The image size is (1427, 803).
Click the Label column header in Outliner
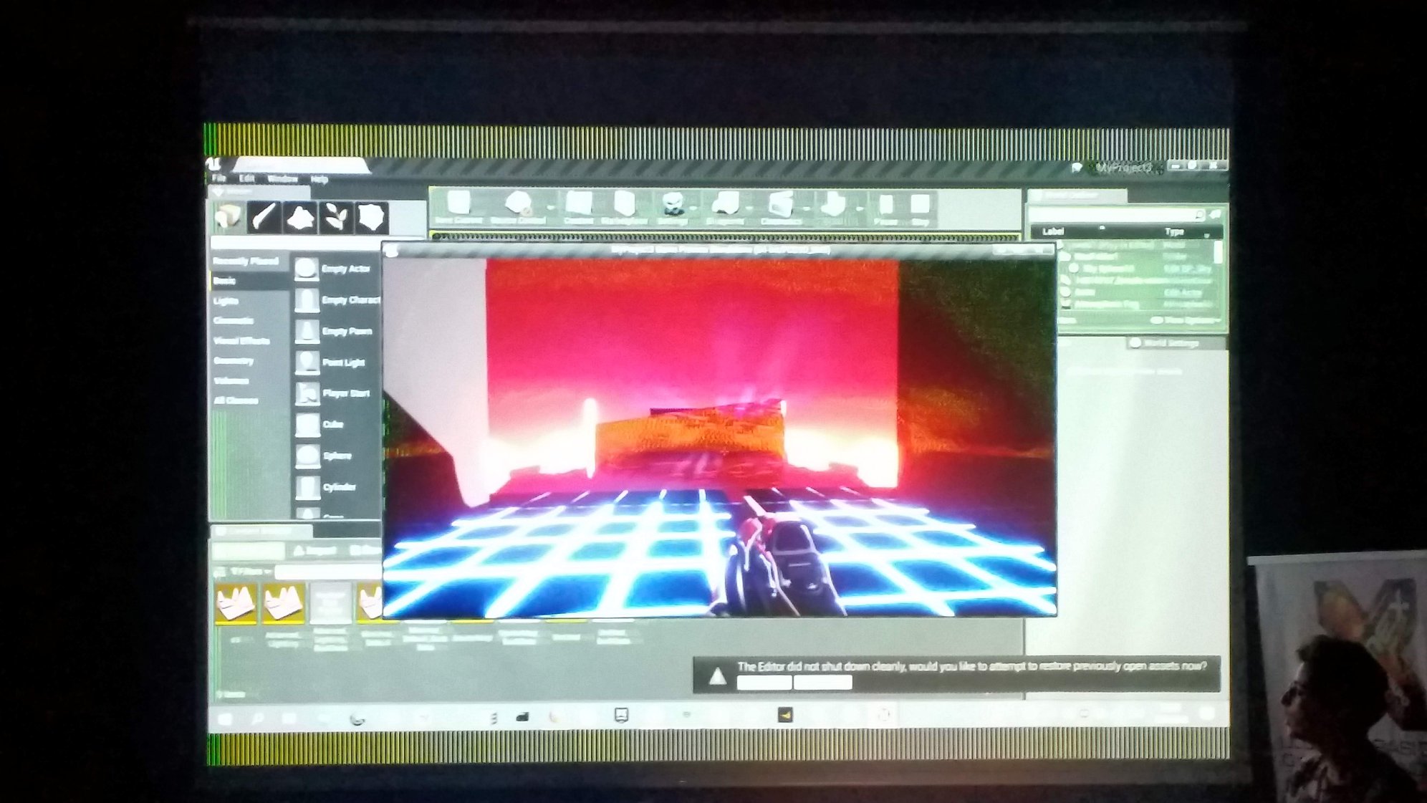click(x=1052, y=231)
